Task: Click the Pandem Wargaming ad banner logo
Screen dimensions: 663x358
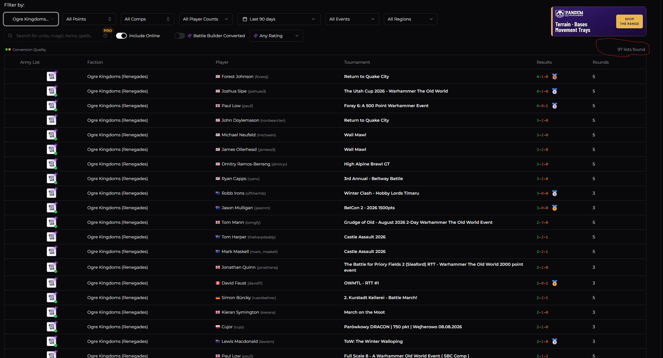Action: click(569, 14)
